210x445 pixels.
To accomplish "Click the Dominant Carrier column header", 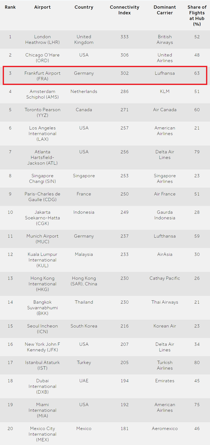I will [165, 10].
